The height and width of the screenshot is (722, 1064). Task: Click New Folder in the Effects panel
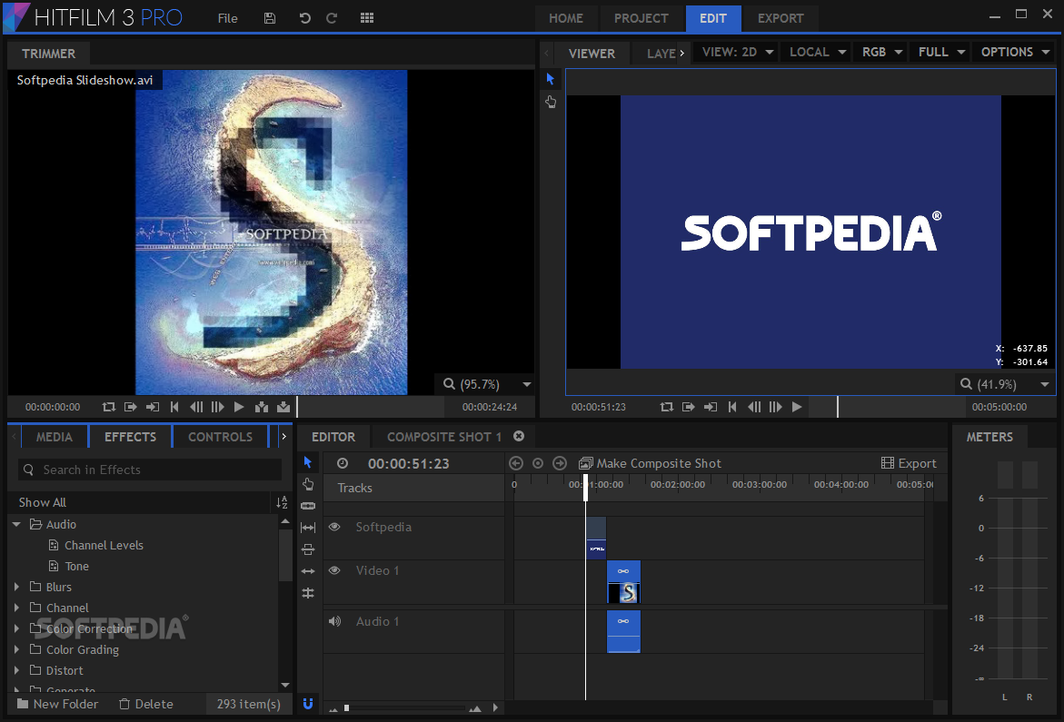57,704
